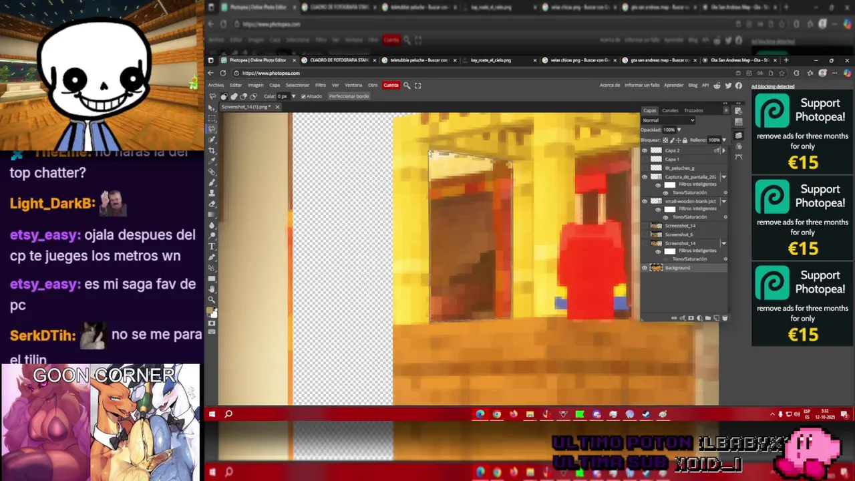
Task: Open the History panel icon on right sidebar
Action: point(739,110)
